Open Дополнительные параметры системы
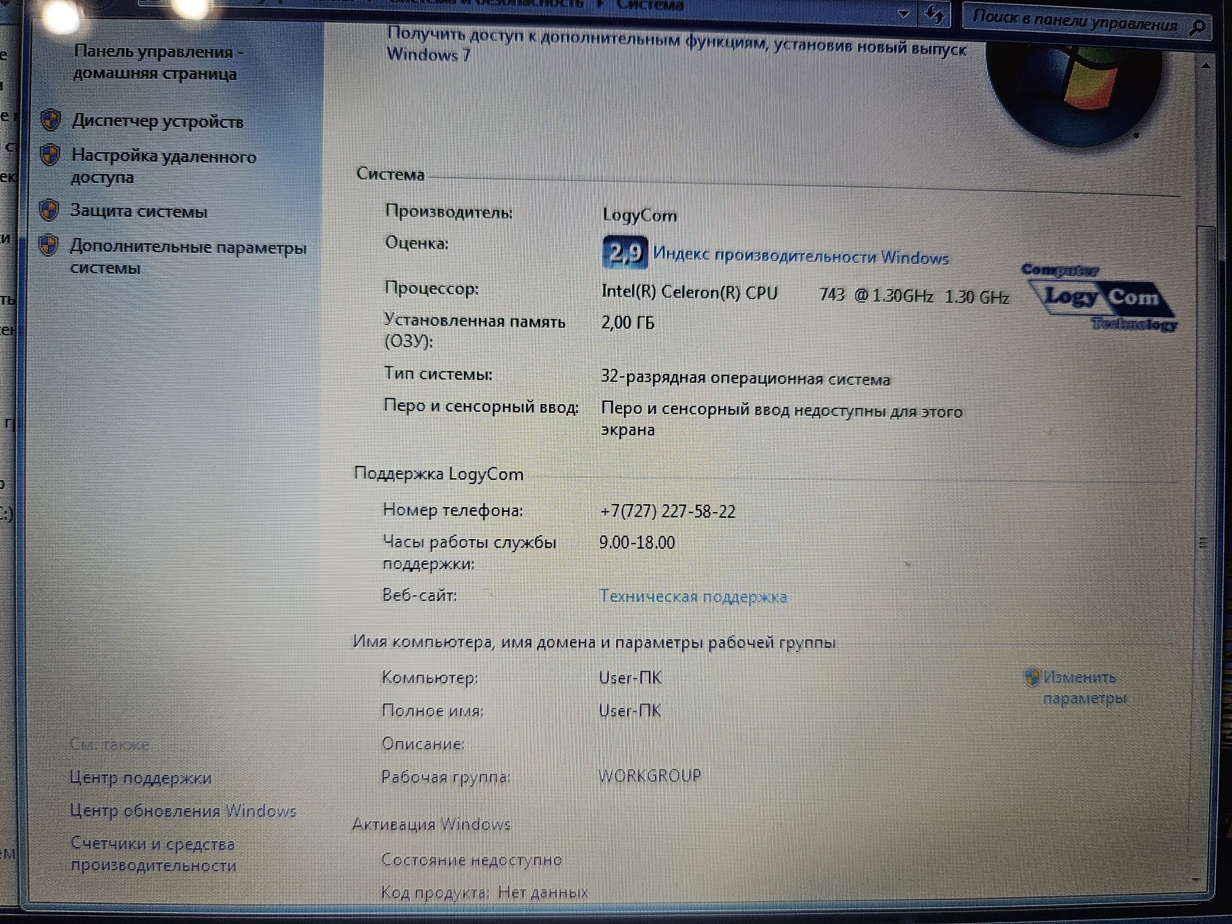This screenshot has height=924, width=1232. (x=188, y=257)
